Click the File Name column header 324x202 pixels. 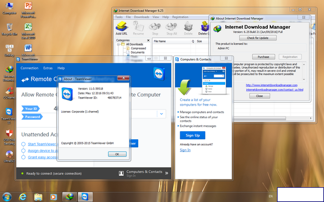point(172,41)
